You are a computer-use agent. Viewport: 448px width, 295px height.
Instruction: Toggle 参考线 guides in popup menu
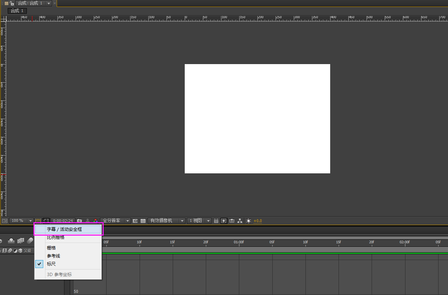[53, 256]
